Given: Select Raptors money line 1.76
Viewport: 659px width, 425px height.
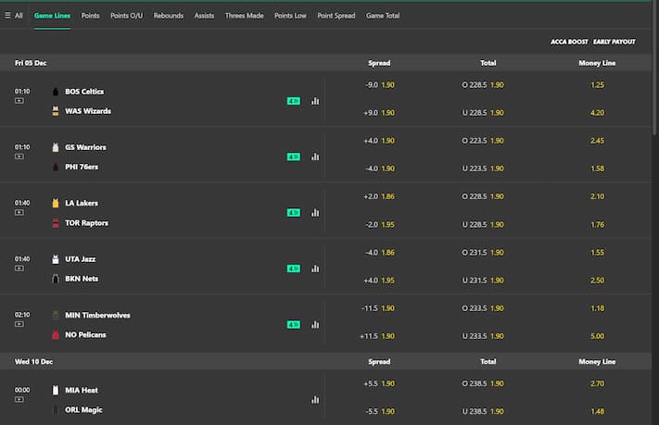Looking at the screenshot, I should pyautogui.click(x=597, y=225).
